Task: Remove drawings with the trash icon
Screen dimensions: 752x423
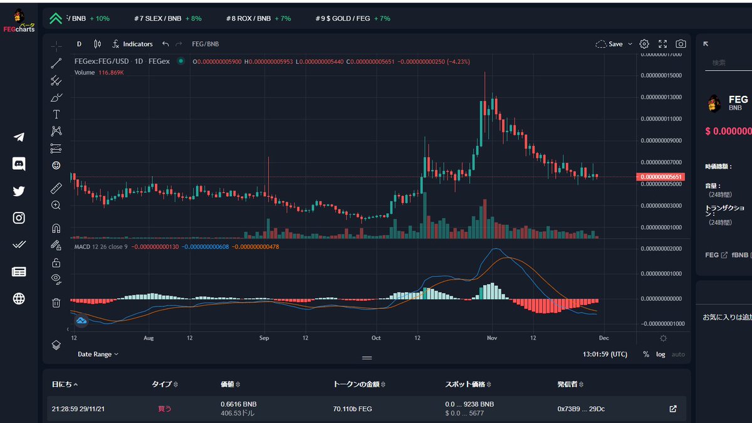Action: pos(56,303)
